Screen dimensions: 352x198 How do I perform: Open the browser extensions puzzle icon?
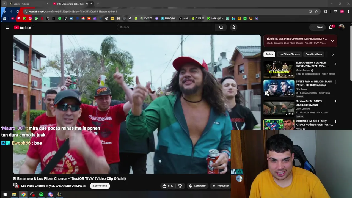click(x=326, y=12)
